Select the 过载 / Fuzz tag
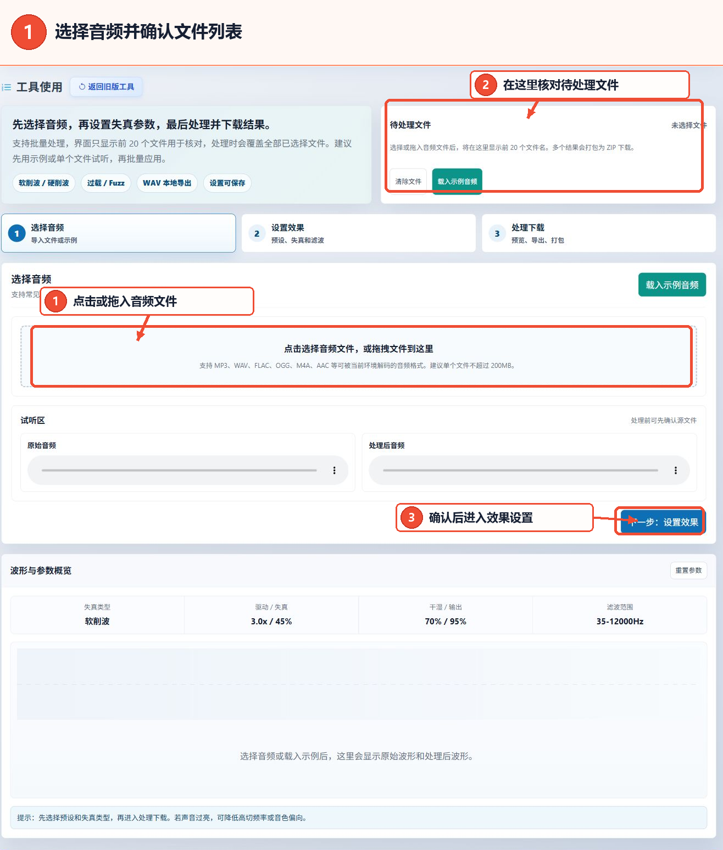Viewport: 723px width, 850px height. tap(106, 183)
